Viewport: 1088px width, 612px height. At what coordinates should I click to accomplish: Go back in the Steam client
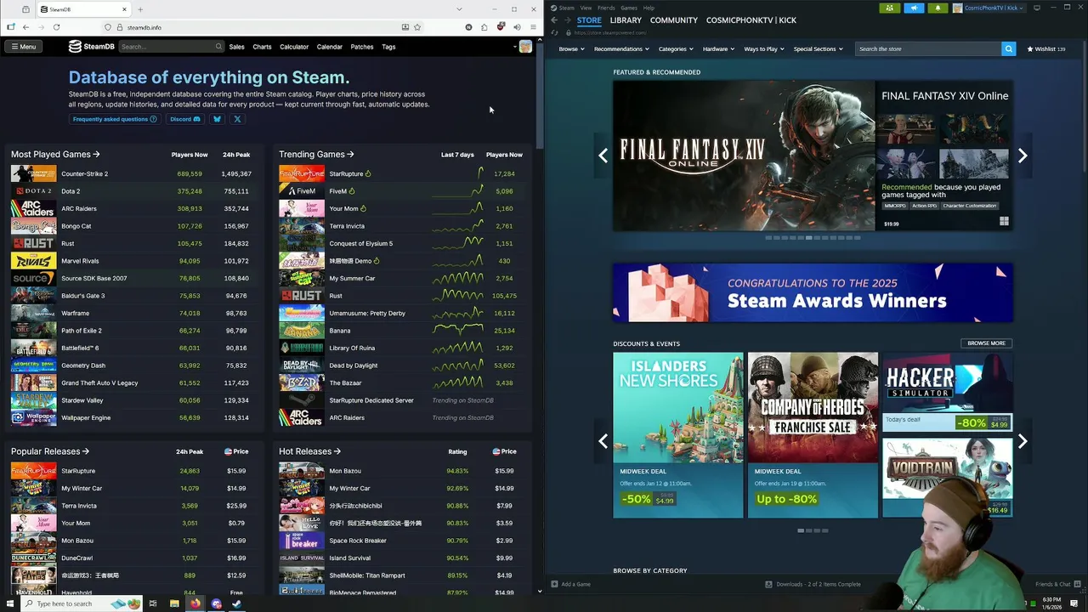tap(554, 20)
